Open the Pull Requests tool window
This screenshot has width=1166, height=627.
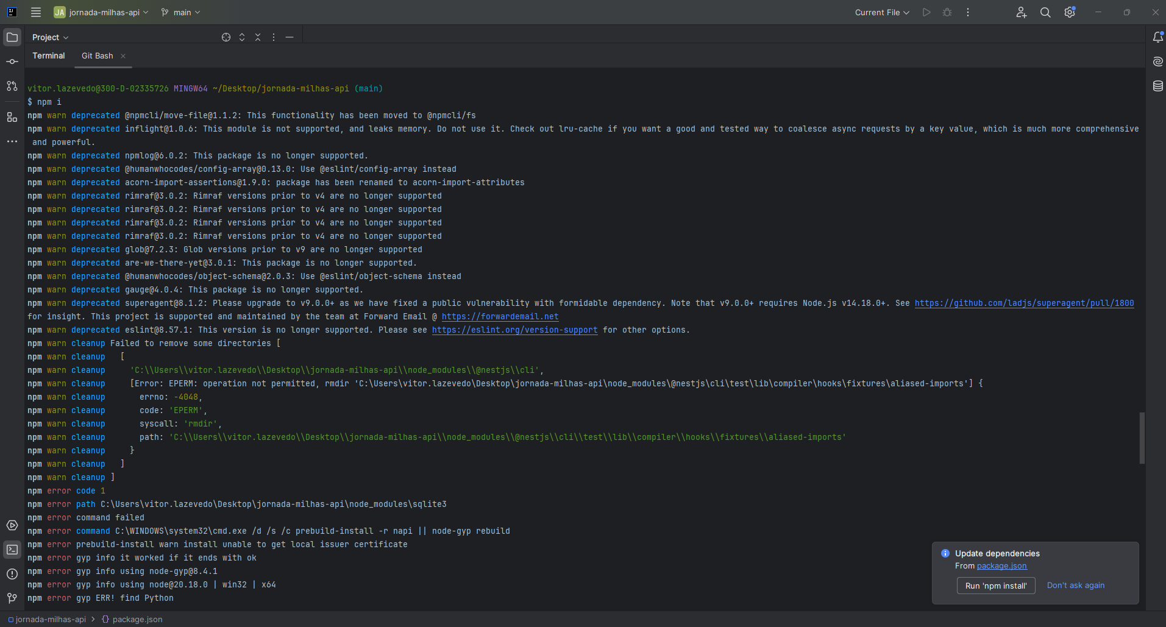coord(12,86)
